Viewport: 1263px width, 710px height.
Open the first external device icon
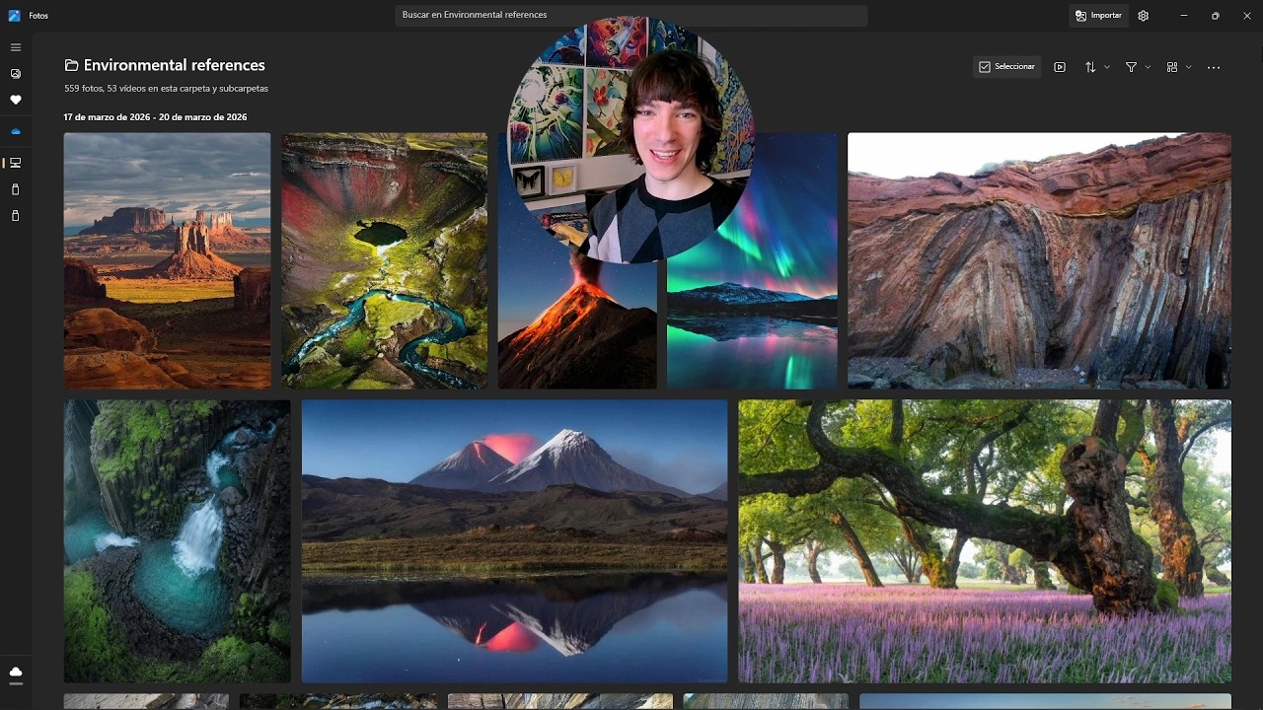(16, 189)
